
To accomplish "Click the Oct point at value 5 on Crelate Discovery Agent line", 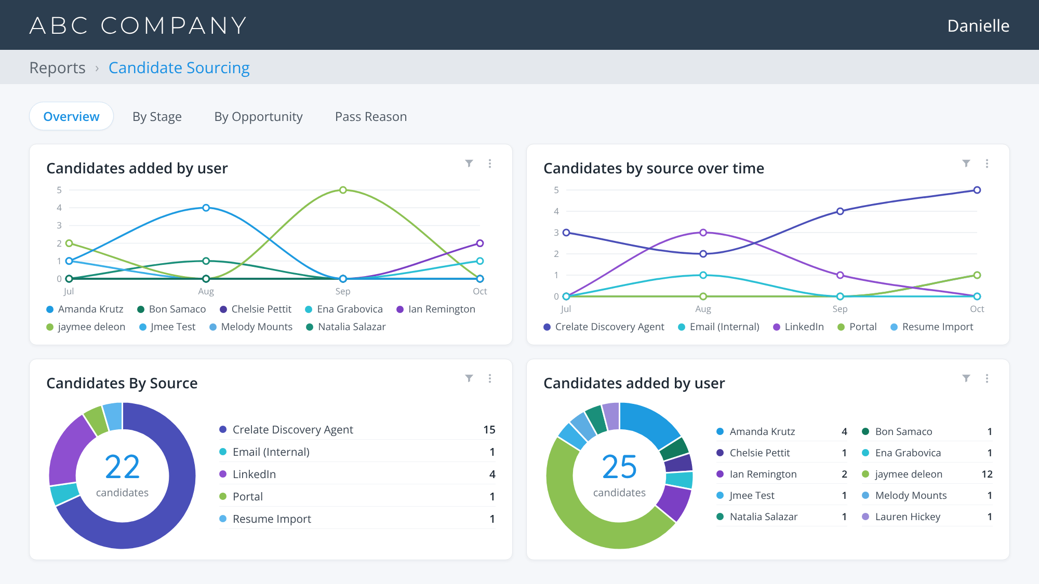I will point(977,190).
